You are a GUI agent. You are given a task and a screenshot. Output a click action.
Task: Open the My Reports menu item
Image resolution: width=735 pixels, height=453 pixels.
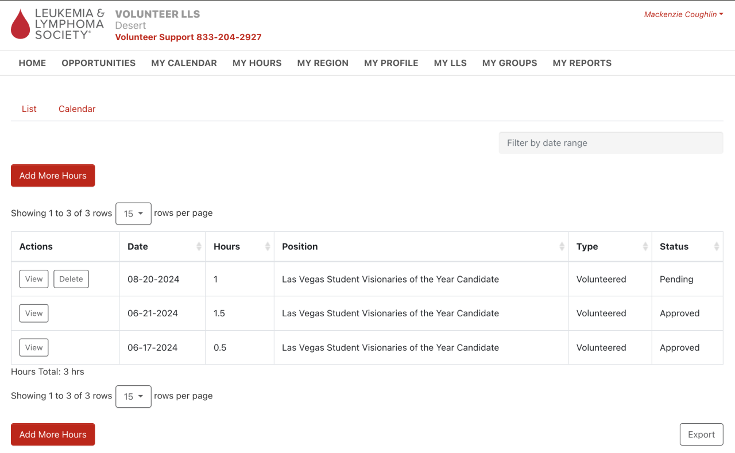click(x=582, y=63)
